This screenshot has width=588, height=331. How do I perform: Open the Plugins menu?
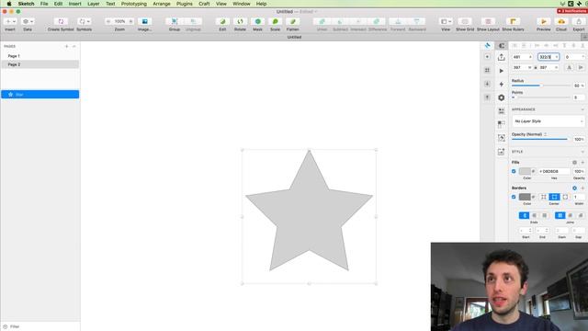point(185,4)
